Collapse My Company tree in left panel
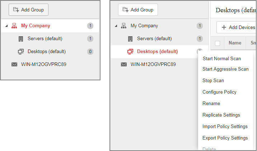257x151 pixels. (7, 26)
